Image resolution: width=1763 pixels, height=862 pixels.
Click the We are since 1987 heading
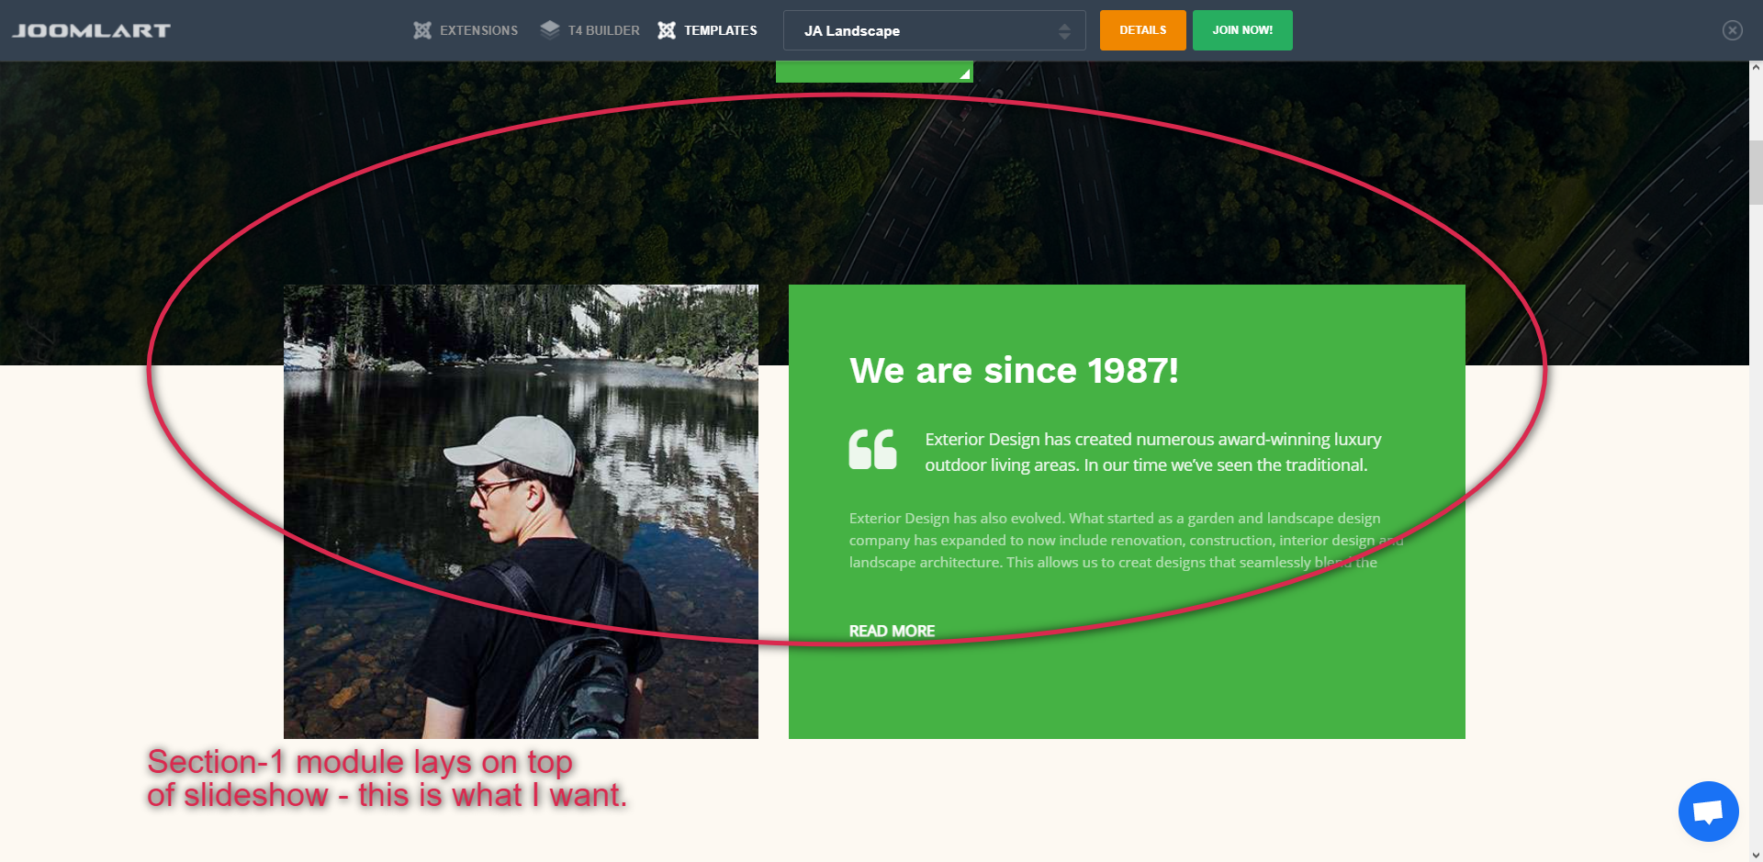coord(1014,371)
